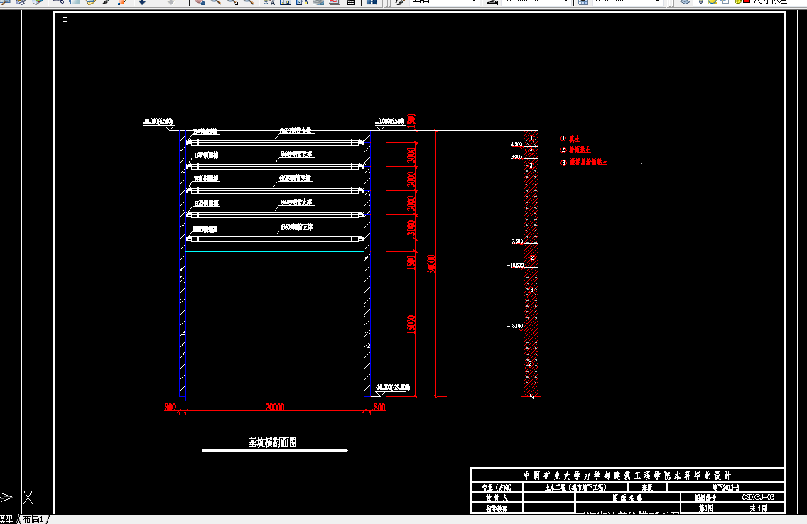Open the Table Style manager icon
This screenshot has width=807, height=524.
click(x=583, y=1)
